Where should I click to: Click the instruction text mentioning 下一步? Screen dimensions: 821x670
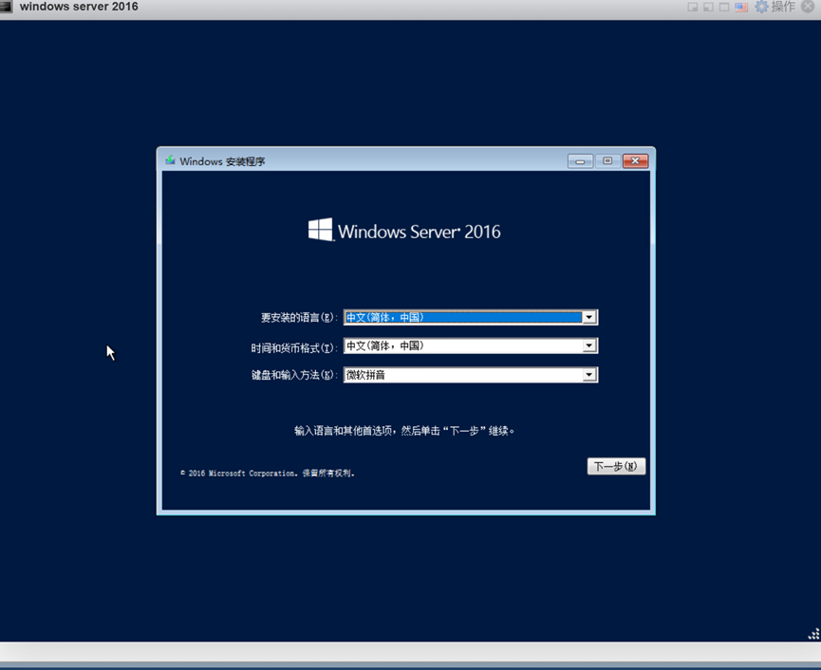tap(404, 431)
